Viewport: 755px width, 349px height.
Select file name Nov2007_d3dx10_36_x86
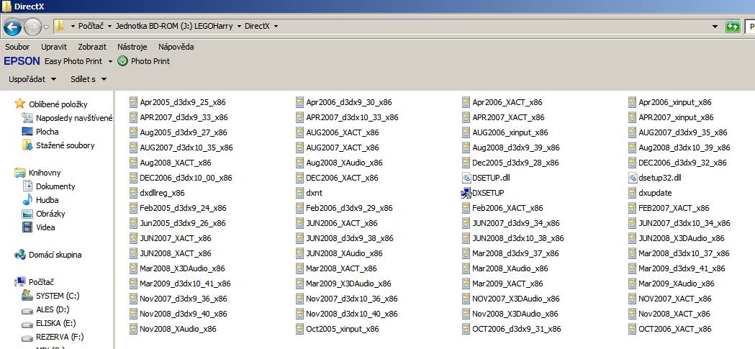[352, 299]
